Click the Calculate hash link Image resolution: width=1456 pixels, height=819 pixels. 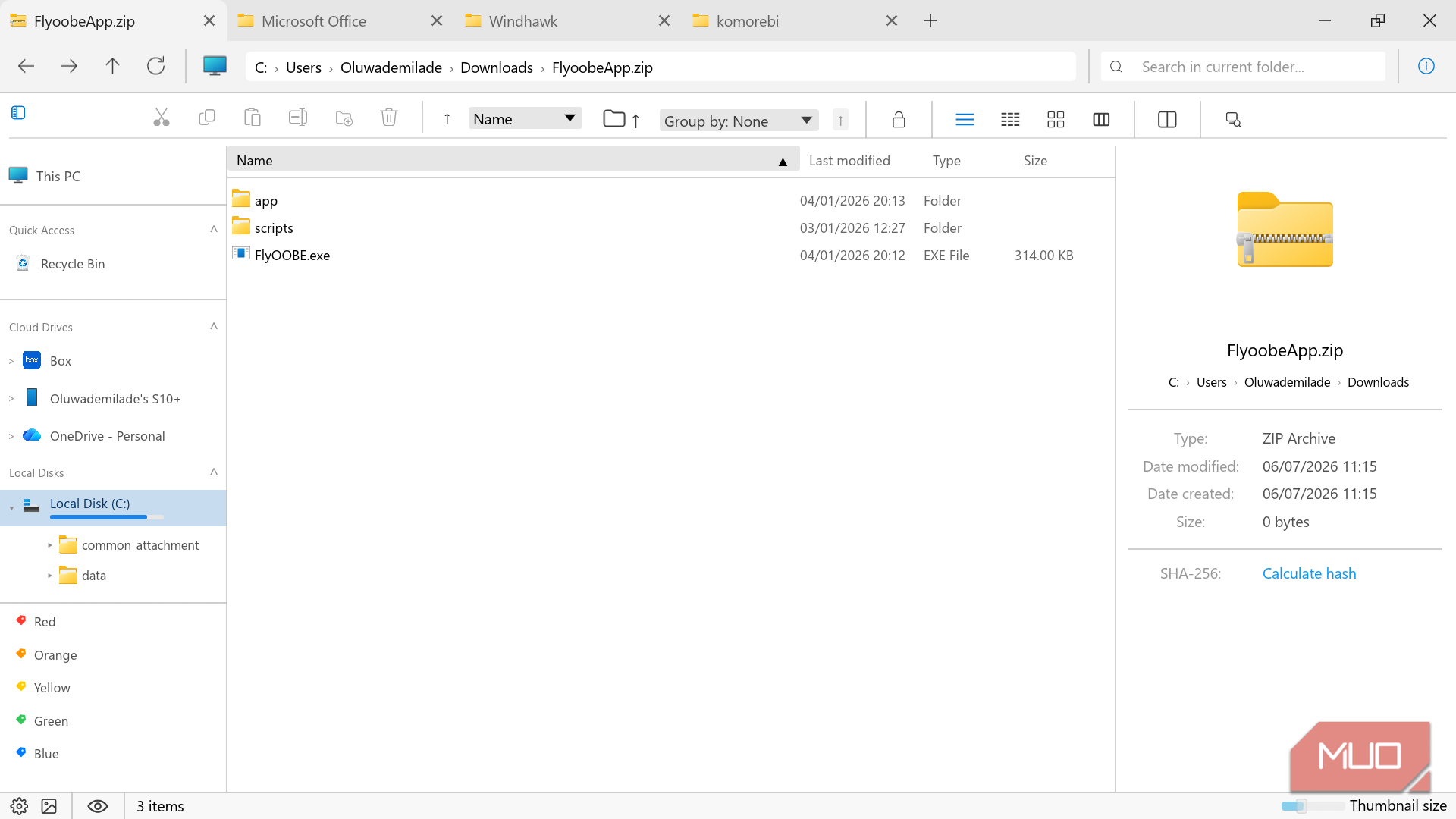point(1309,573)
